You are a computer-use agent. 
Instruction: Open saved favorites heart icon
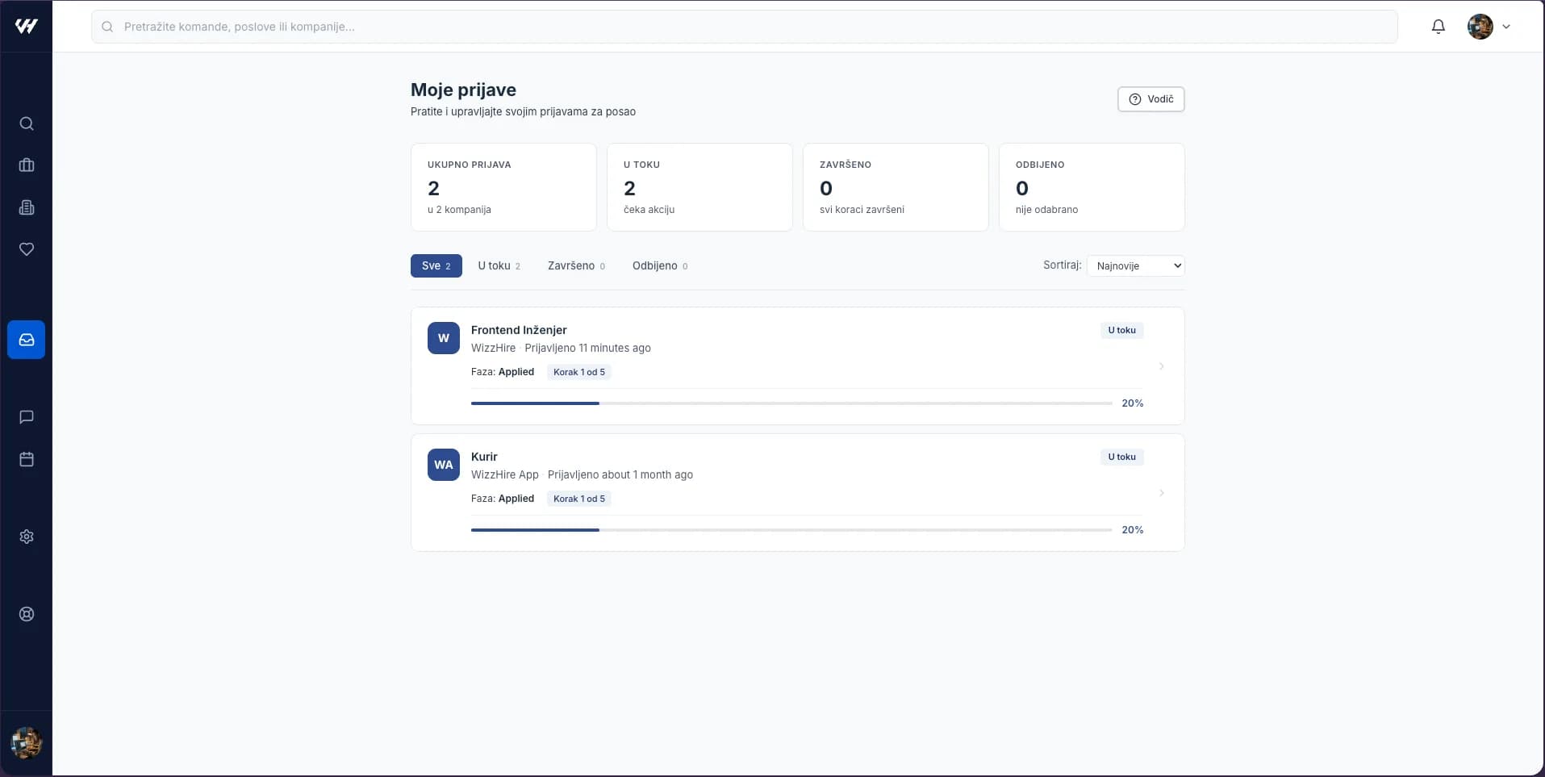coord(27,249)
